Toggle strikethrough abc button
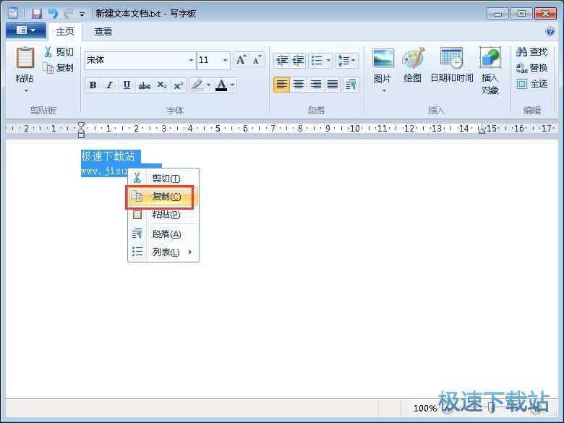Viewport: 564px width, 423px height. pos(144,85)
